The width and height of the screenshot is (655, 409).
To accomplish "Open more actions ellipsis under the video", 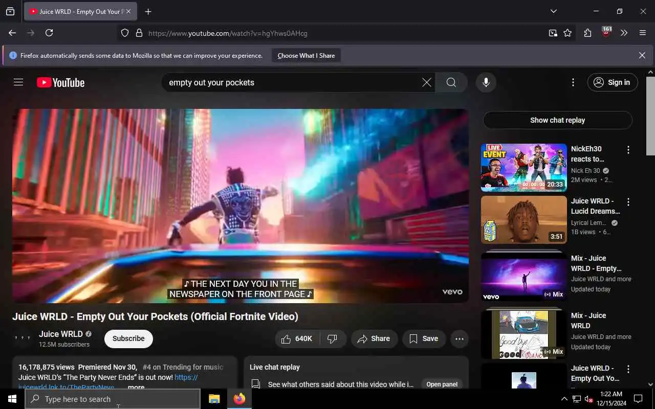I will pyautogui.click(x=459, y=338).
